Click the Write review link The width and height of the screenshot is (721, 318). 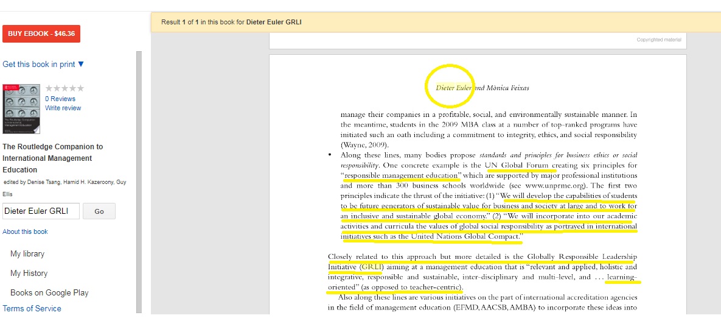coord(63,108)
